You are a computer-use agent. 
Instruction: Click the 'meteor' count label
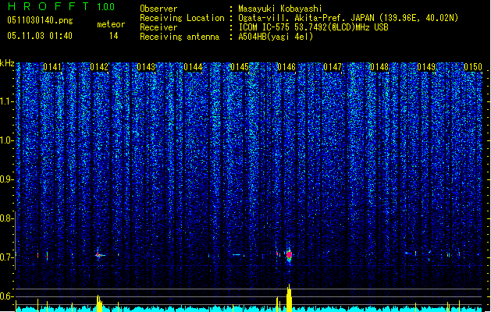111,24
